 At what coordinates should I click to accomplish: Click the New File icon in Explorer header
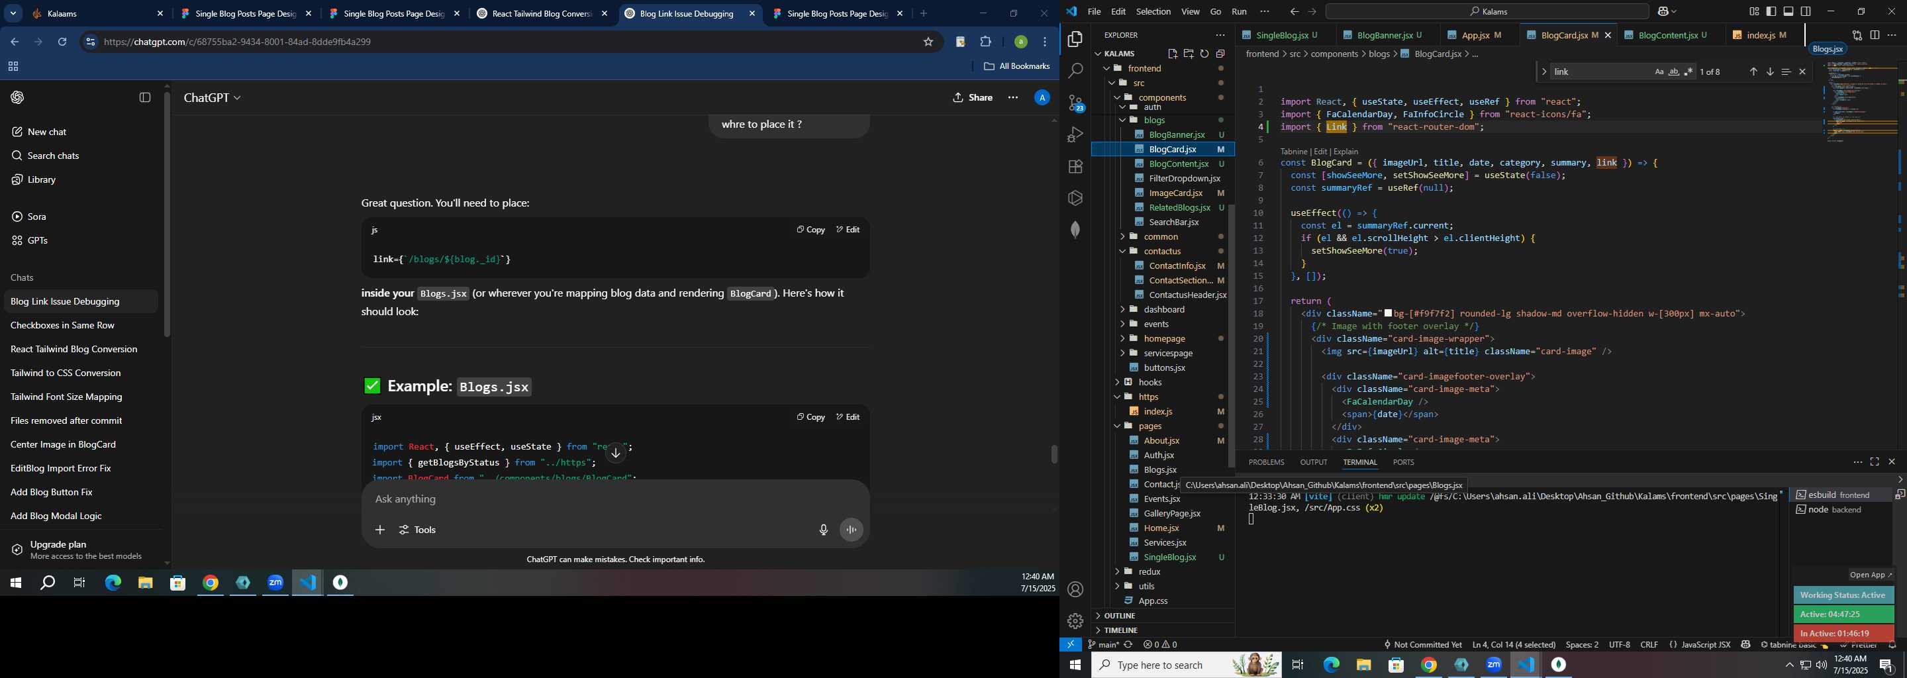click(1173, 54)
